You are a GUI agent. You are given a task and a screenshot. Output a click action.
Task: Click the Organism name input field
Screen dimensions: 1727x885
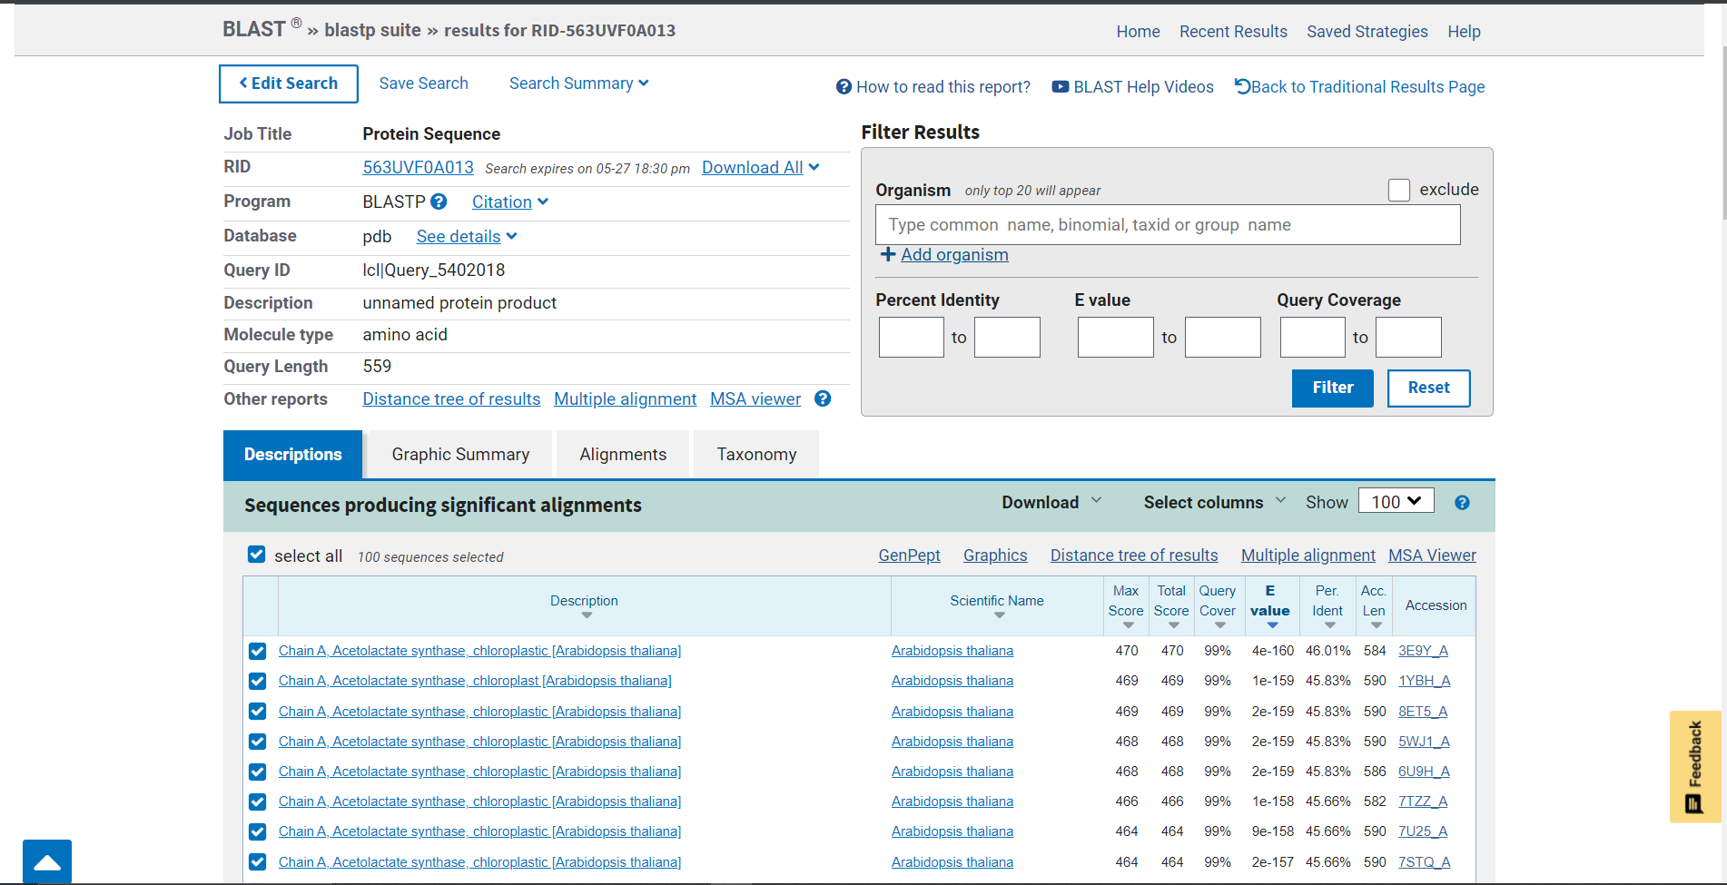pos(1168,225)
